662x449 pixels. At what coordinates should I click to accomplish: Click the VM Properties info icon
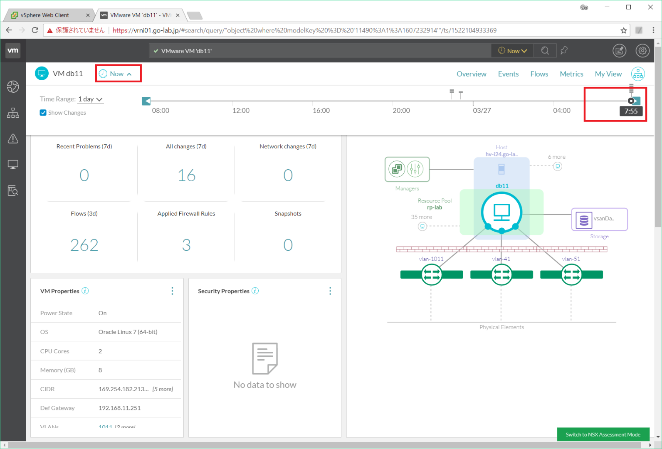(x=85, y=291)
